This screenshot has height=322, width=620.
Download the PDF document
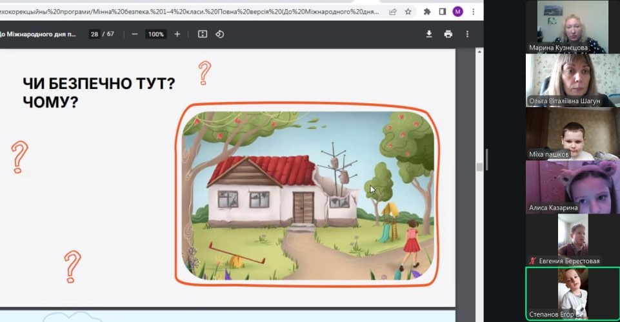click(429, 34)
